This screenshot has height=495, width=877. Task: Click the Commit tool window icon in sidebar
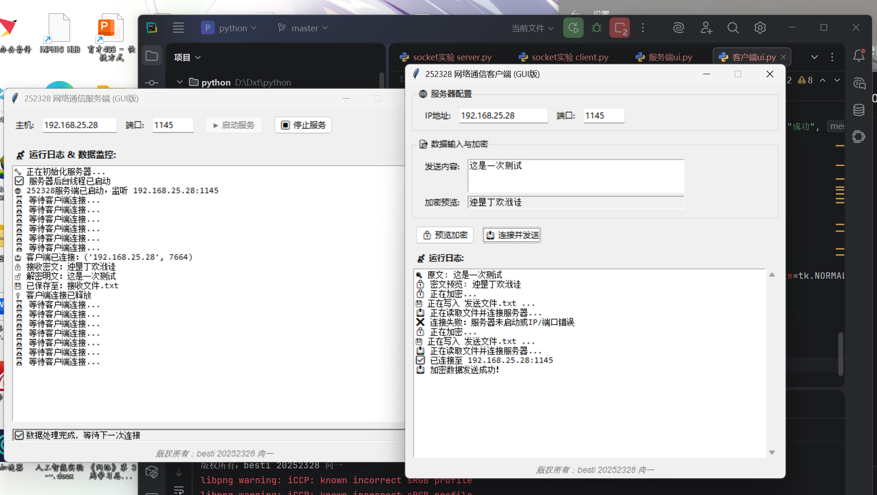[152, 83]
